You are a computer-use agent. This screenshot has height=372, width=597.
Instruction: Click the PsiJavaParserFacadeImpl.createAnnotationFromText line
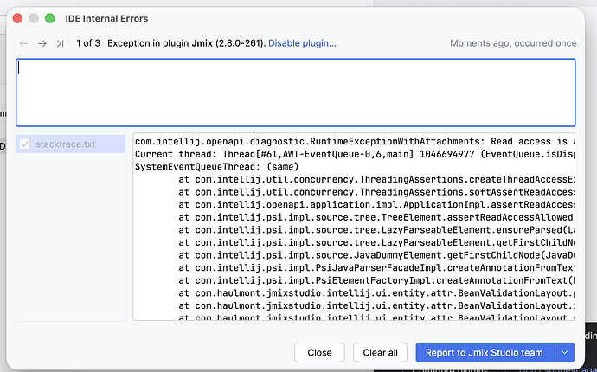click(376, 267)
